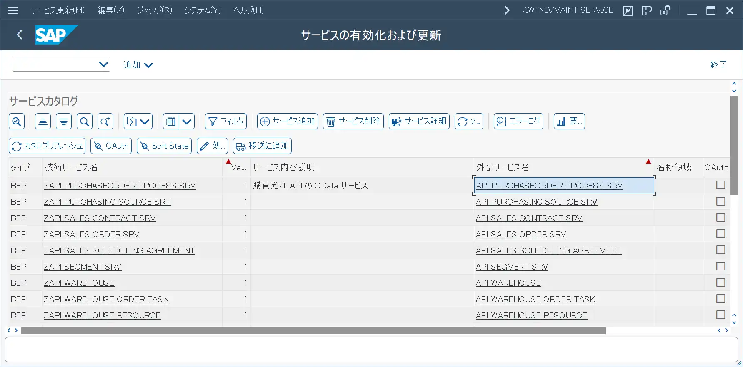Screen dimensions: 743x367
Task: Click the horizontal table scrollbar
Action: click(313, 330)
